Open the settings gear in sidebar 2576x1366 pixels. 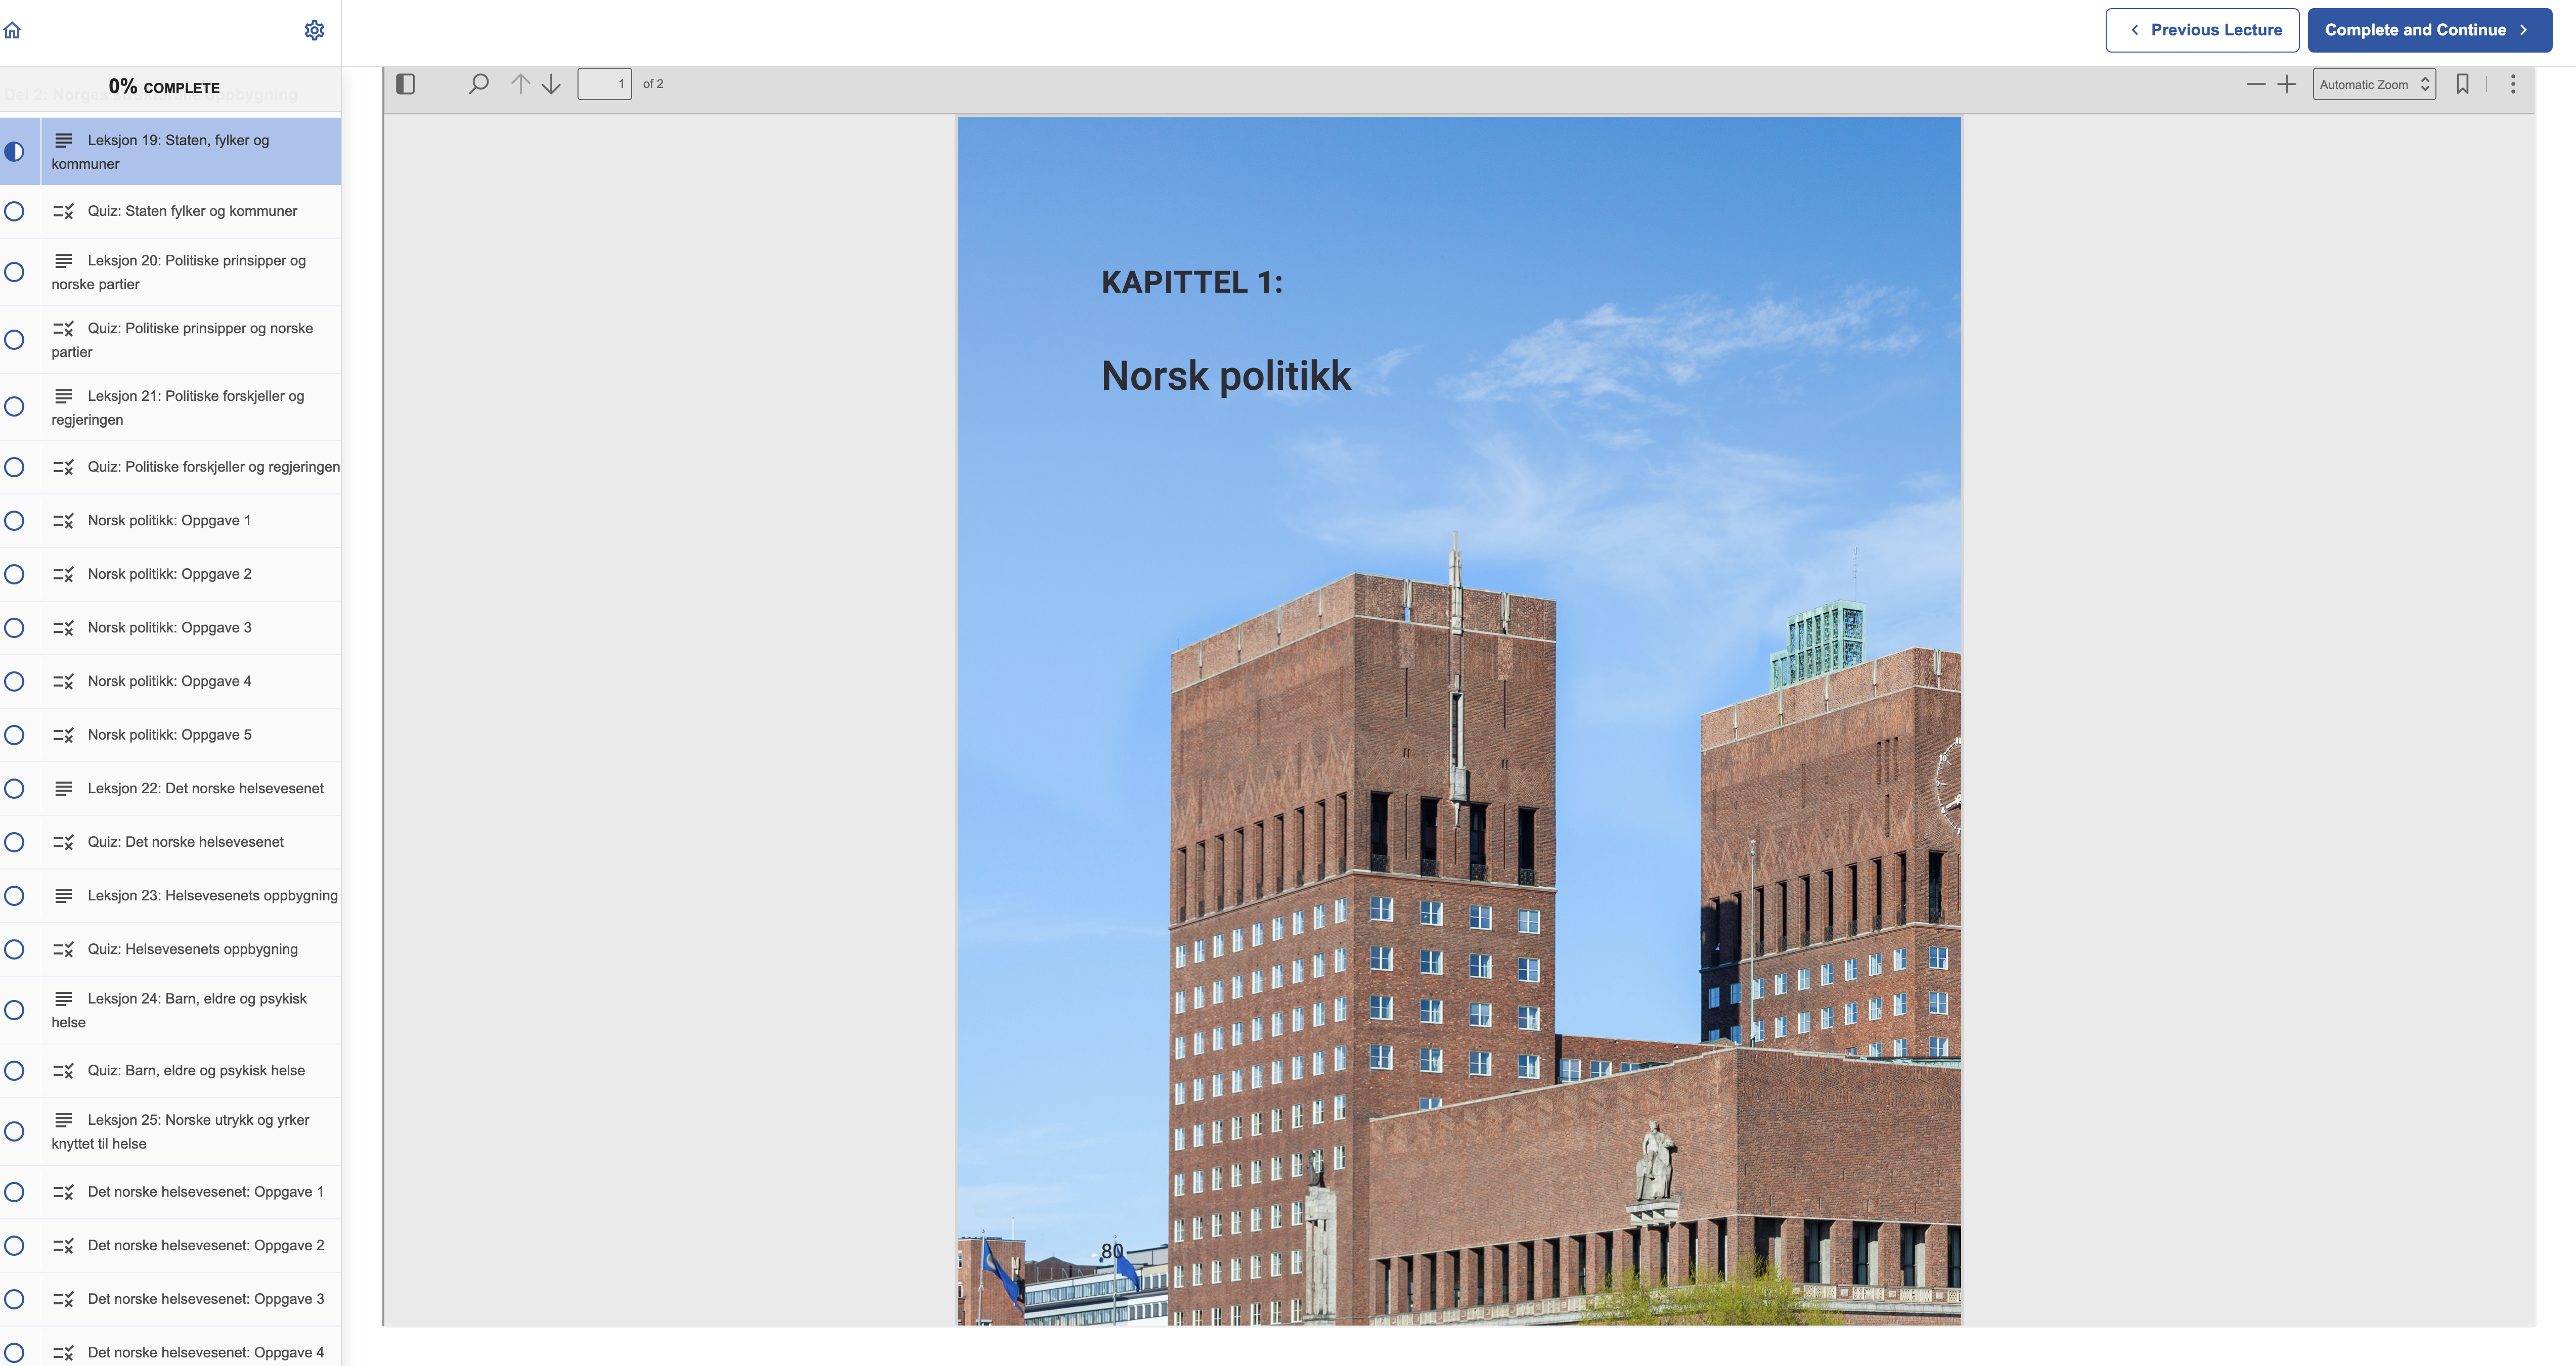click(x=314, y=30)
